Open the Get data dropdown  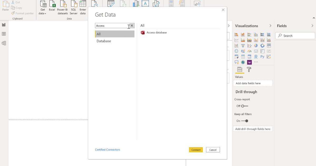click(x=42, y=7)
